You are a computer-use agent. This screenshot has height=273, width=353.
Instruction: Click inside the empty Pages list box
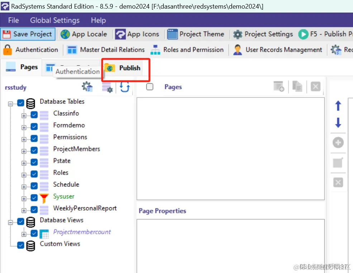click(x=230, y=149)
